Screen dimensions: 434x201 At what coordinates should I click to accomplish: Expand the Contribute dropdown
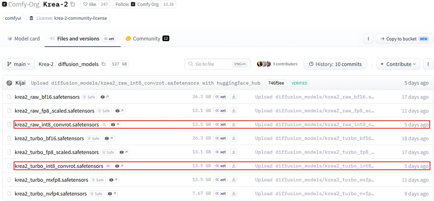pyautogui.click(x=398, y=64)
